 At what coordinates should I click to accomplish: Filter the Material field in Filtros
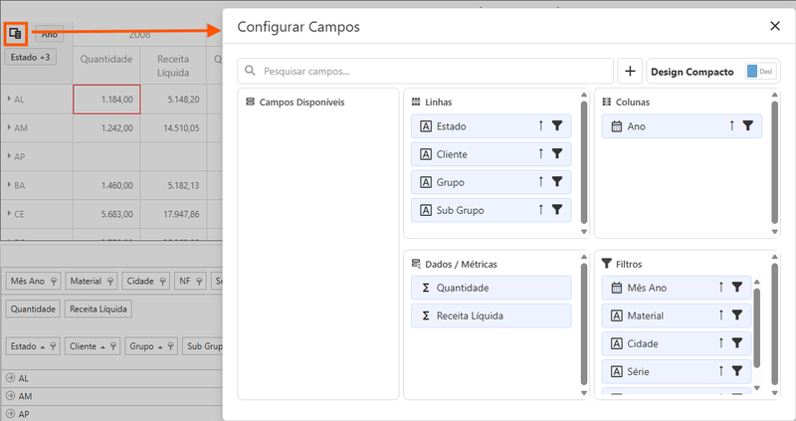click(x=737, y=316)
